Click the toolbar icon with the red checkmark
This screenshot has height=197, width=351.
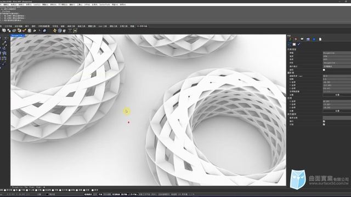point(24,31)
